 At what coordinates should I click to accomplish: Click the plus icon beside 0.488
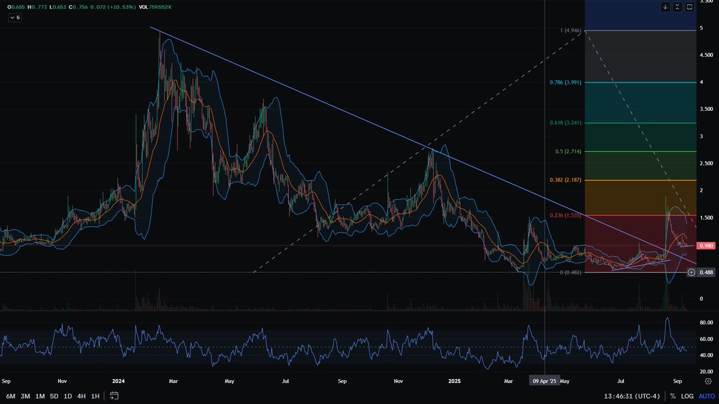click(x=691, y=272)
